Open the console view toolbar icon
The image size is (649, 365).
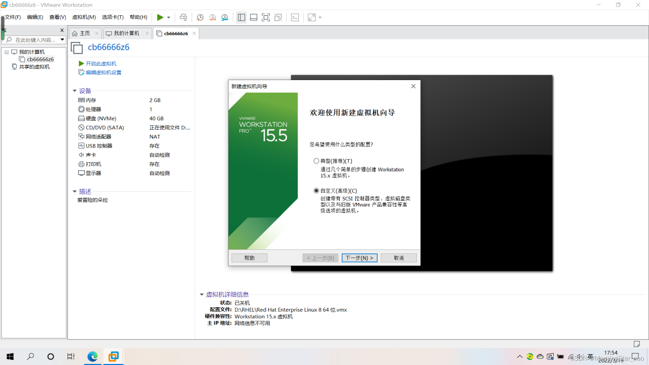point(295,17)
